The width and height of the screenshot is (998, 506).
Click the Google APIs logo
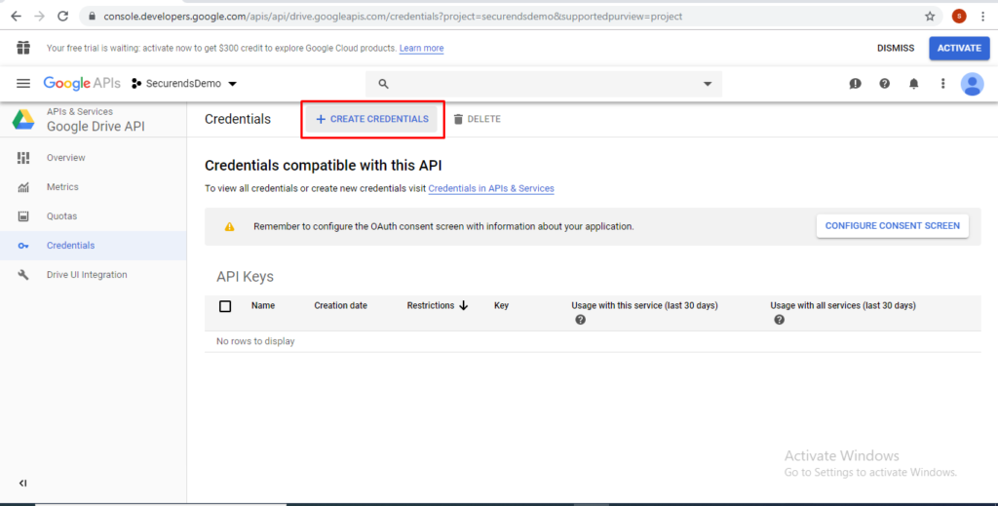(82, 84)
